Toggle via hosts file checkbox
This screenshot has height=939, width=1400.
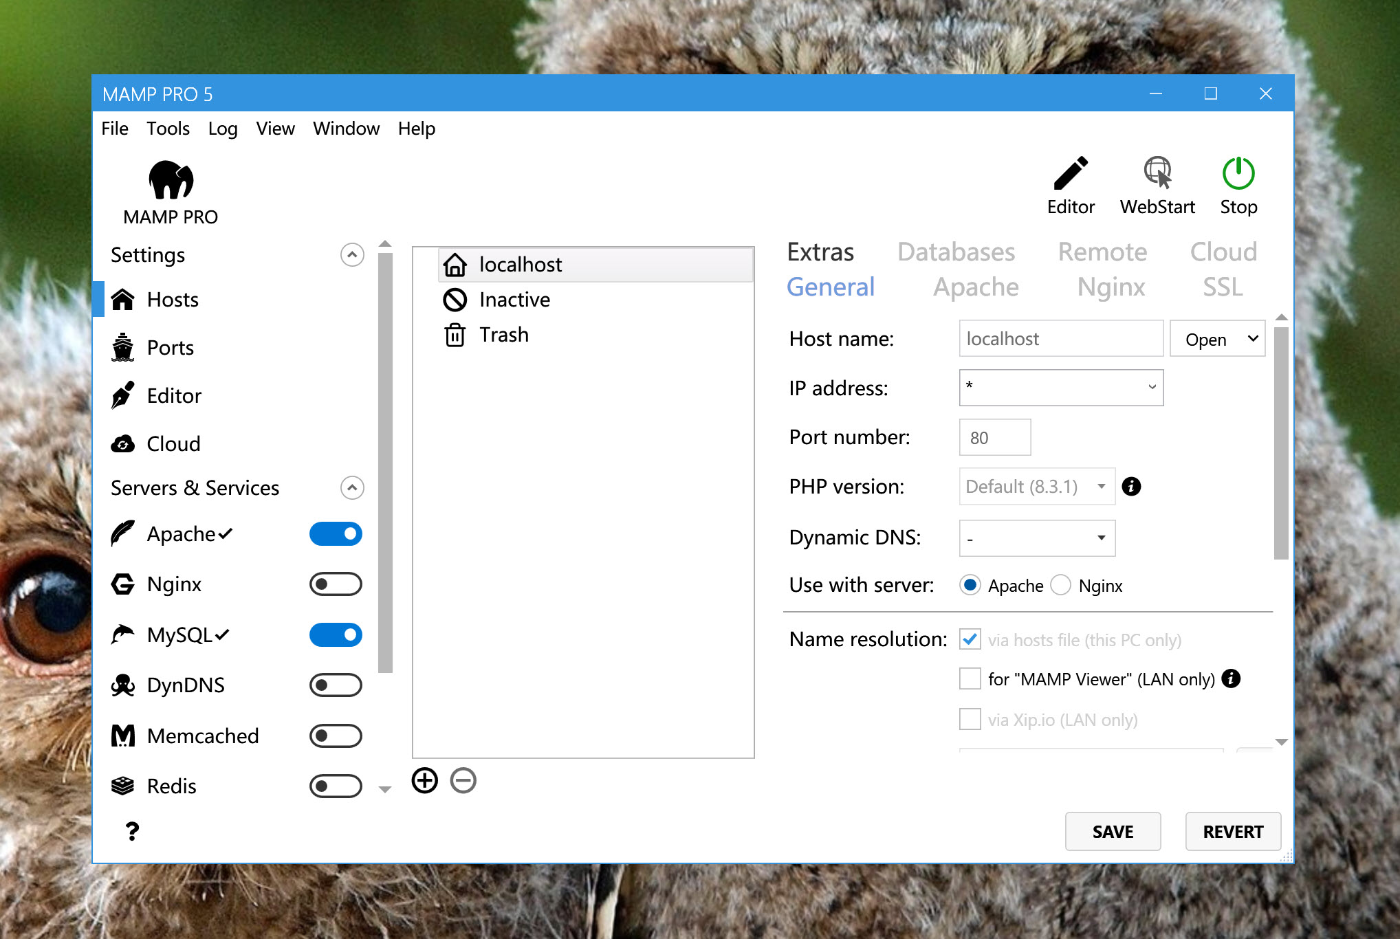click(x=970, y=639)
